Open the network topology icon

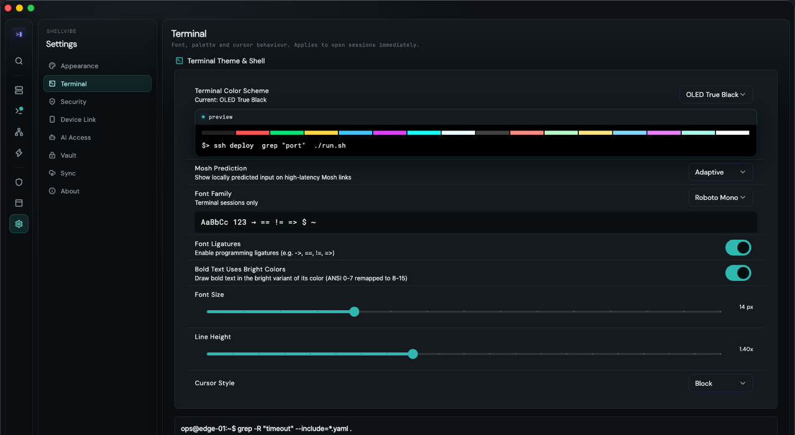click(19, 132)
